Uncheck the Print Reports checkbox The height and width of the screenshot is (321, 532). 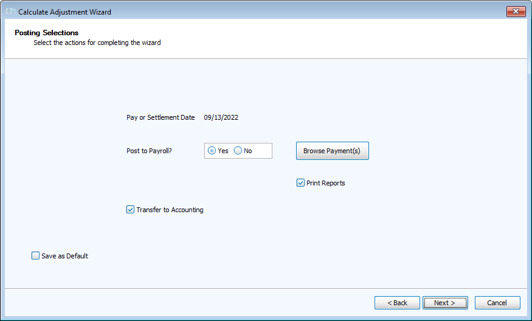pyautogui.click(x=300, y=183)
